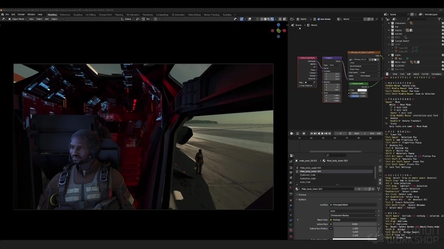The width and height of the screenshot is (444, 249).
Task: Select the Sun light in outliner
Action: tap(400, 59)
